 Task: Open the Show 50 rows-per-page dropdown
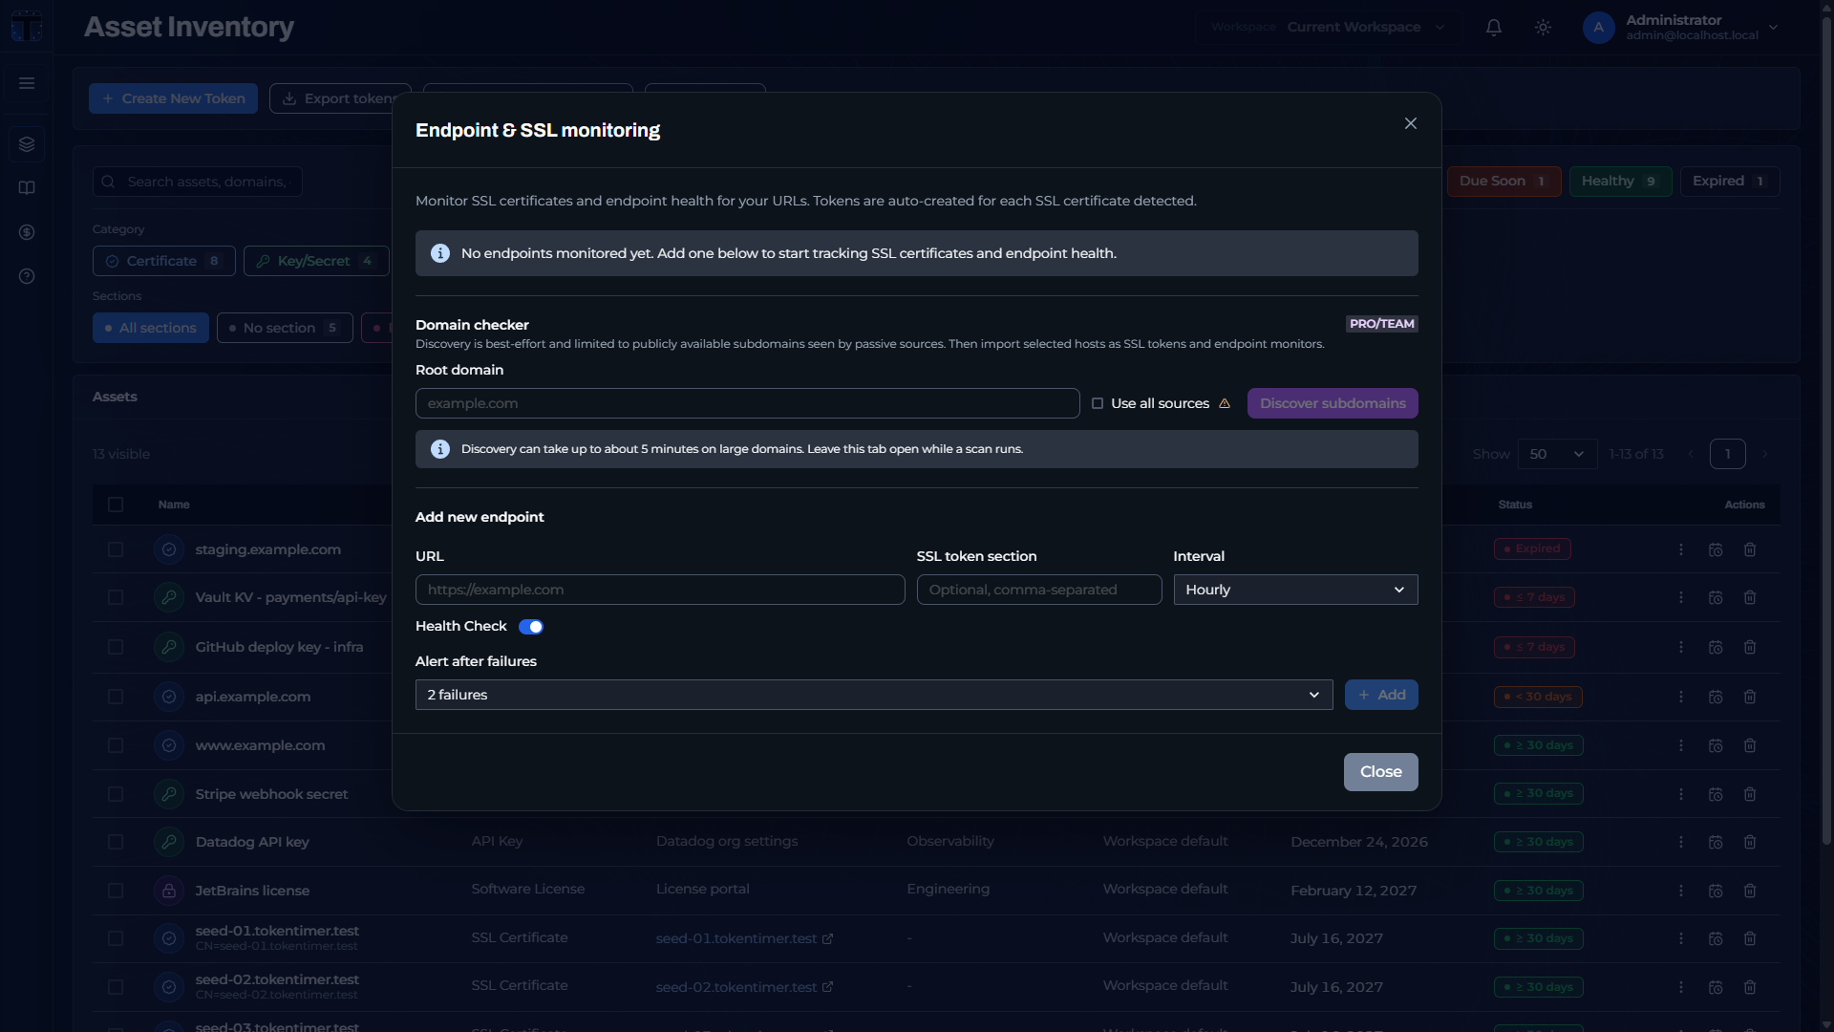point(1557,454)
